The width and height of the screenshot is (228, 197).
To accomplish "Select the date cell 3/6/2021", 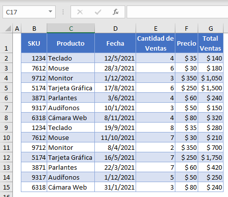I will [115, 98].
